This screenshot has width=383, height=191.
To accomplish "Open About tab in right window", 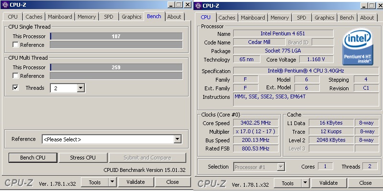I will [x=367, y=18].
